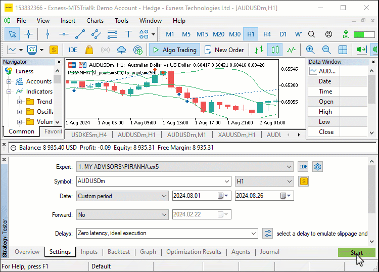The width and height of the screenshot is (379, 272).
Task: Open delay settings sliders icon
Action: [x=267, y=234]
